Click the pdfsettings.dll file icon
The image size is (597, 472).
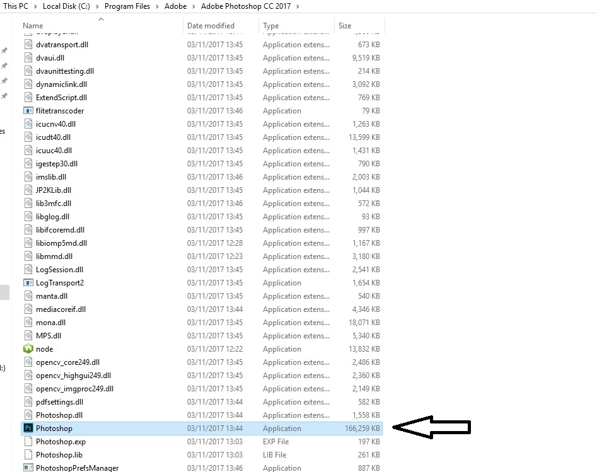pos(28,401)
